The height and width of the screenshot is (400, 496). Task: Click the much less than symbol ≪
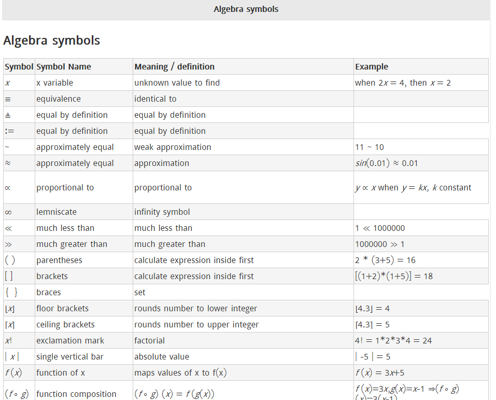point(8,228)
